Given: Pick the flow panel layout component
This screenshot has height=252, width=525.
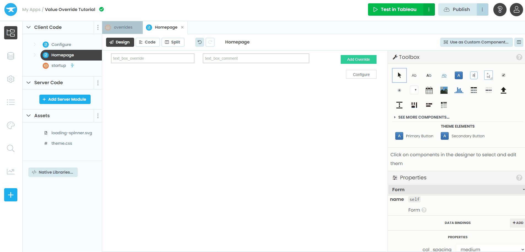Looking at the screenshot, I should coord(429,105).
